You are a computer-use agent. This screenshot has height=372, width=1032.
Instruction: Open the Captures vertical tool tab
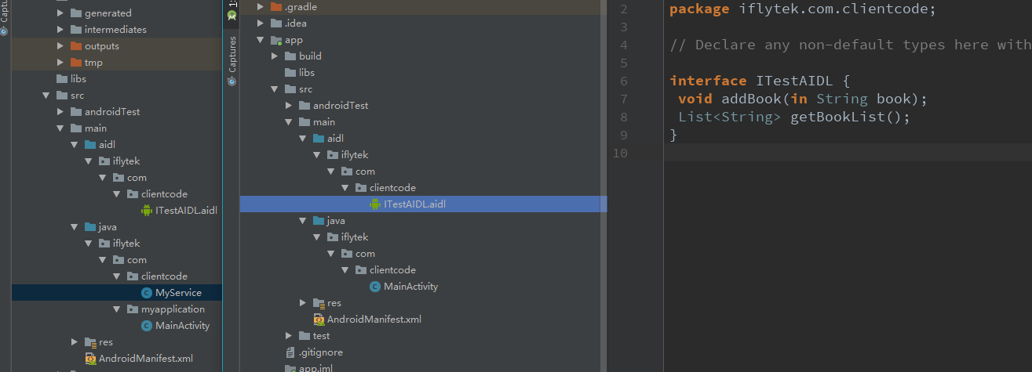pyautogui.click(x=232, y=60)
